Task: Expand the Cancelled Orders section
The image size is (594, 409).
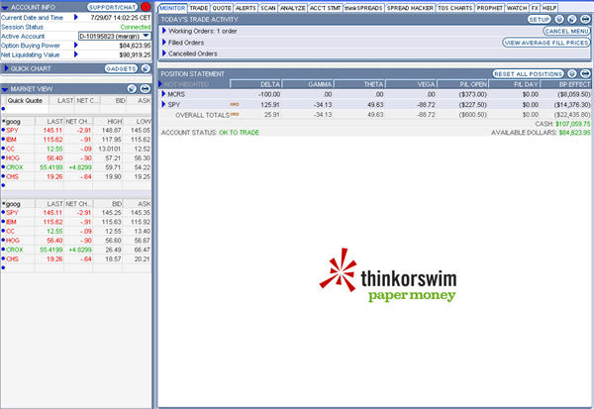Action: (x=164, y=53)
